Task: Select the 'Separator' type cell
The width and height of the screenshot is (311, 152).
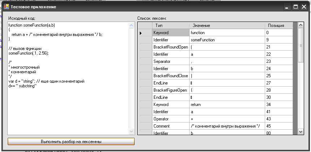Action: (x=170, y=61)
